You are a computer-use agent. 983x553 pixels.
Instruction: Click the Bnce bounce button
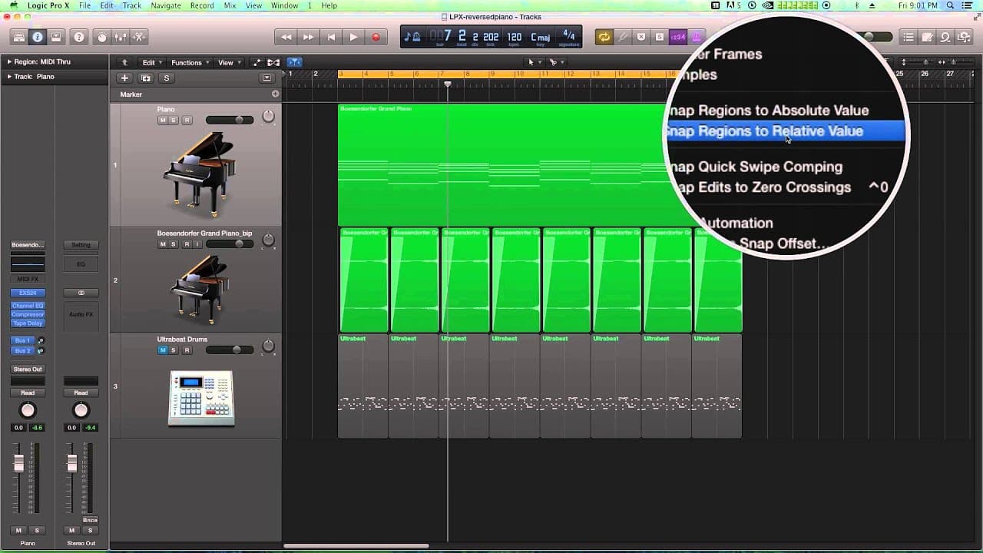point(90,520)
